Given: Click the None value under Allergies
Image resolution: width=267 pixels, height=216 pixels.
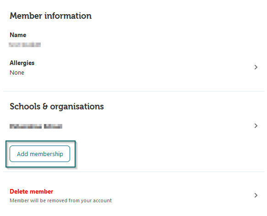Looking at the screenshot, I should (x=17, y=73).
